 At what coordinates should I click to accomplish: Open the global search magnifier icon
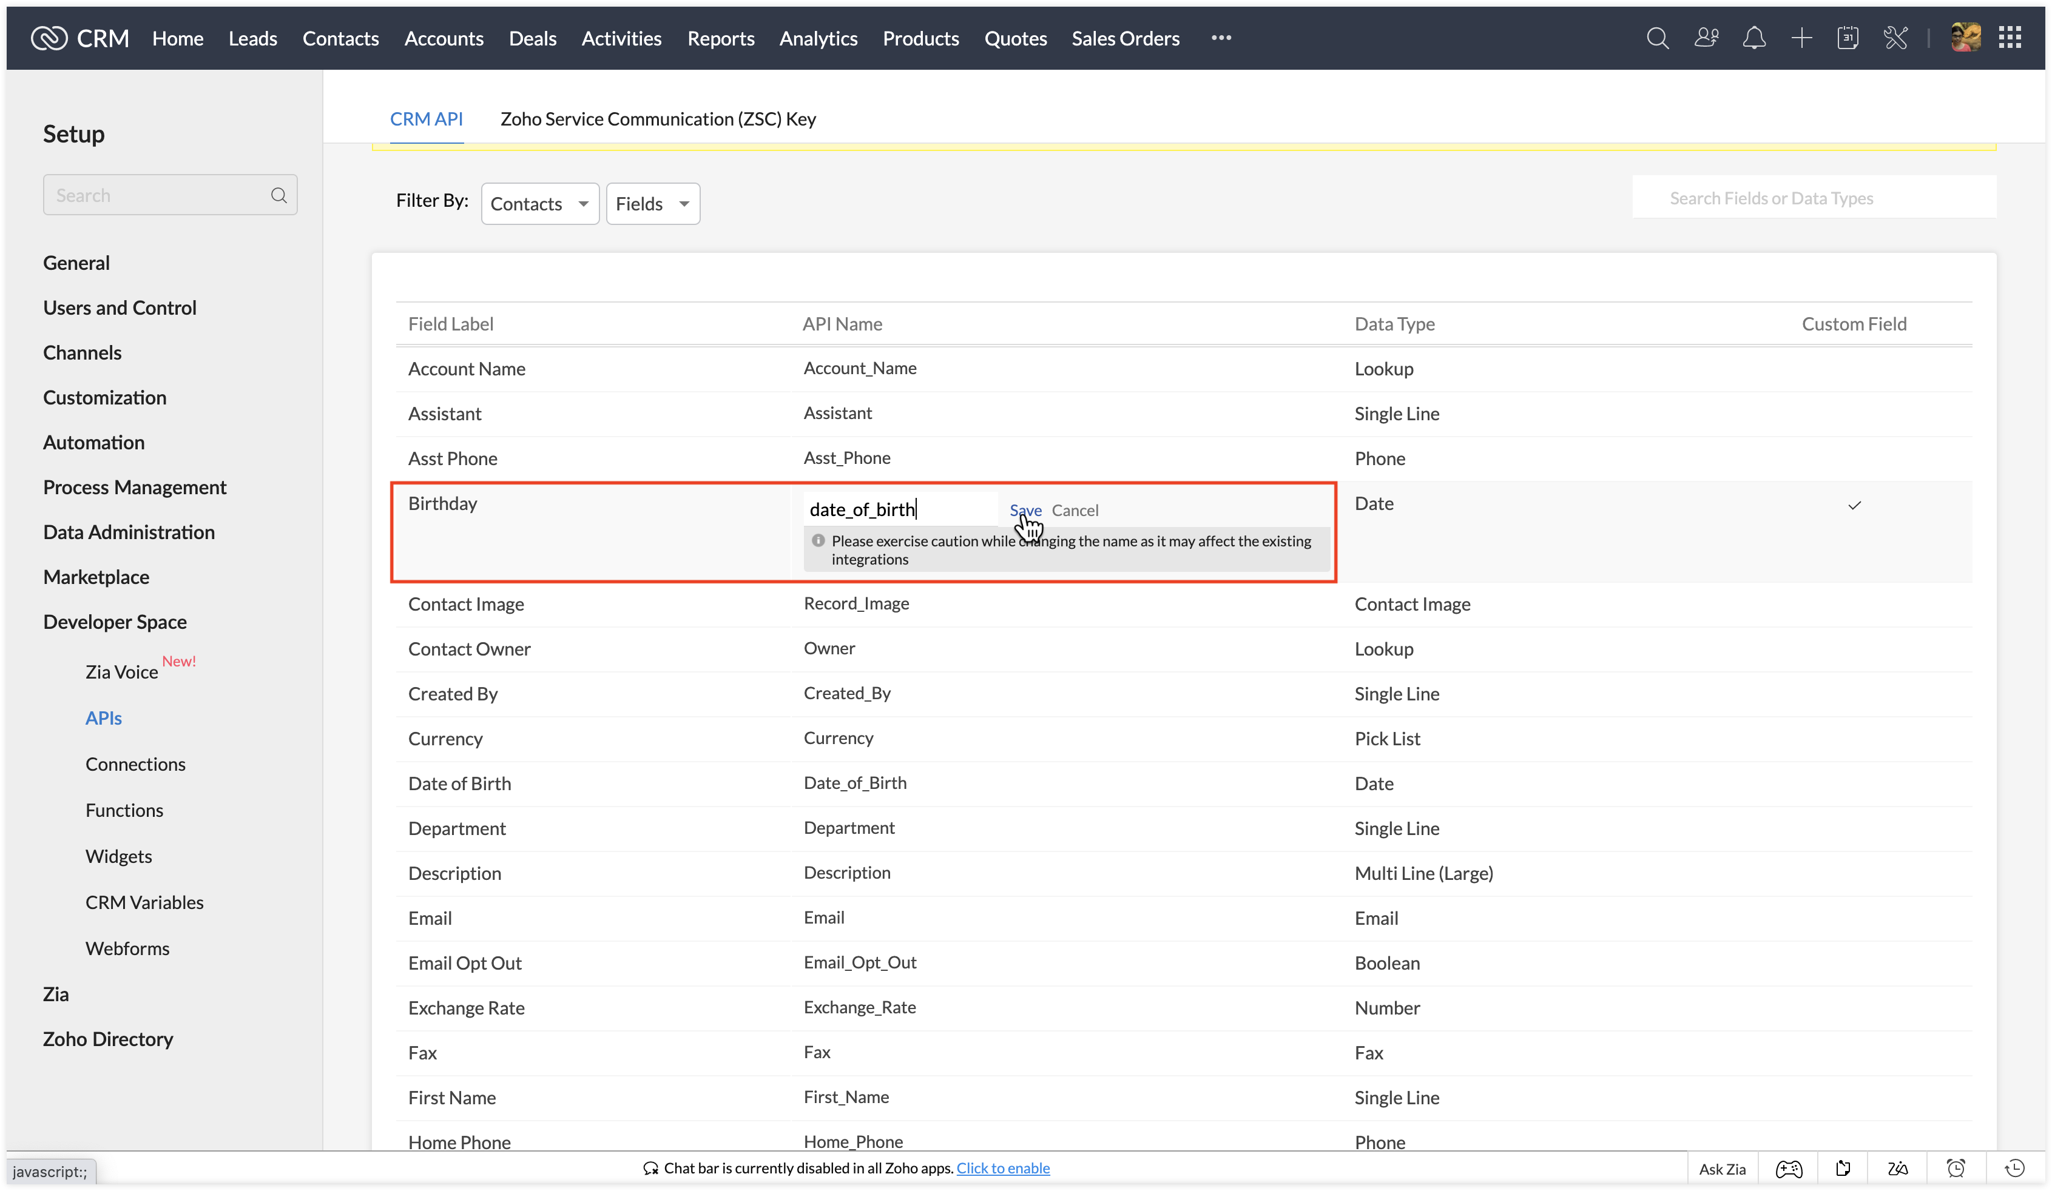pyautogui.click(x=1657, y=38)
